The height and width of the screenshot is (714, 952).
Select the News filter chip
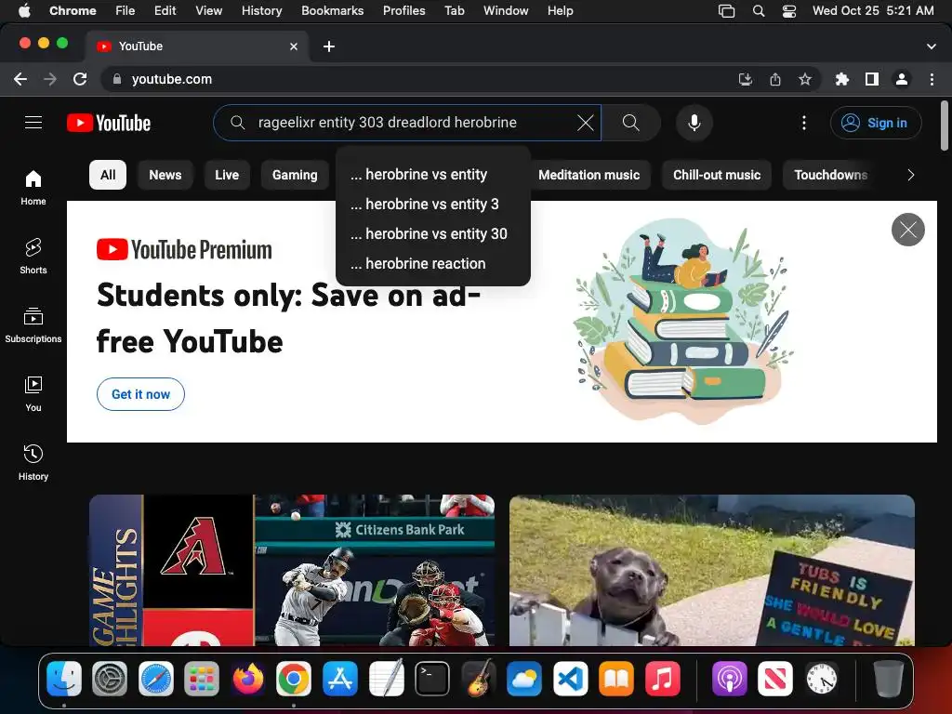click(x=165, y=175)
